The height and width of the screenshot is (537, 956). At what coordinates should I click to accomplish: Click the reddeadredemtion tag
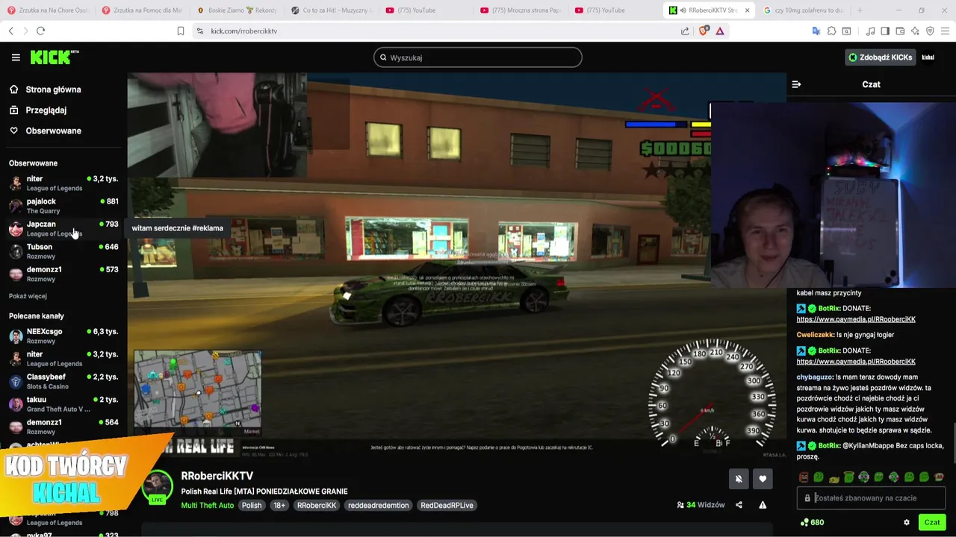(378, 505)
